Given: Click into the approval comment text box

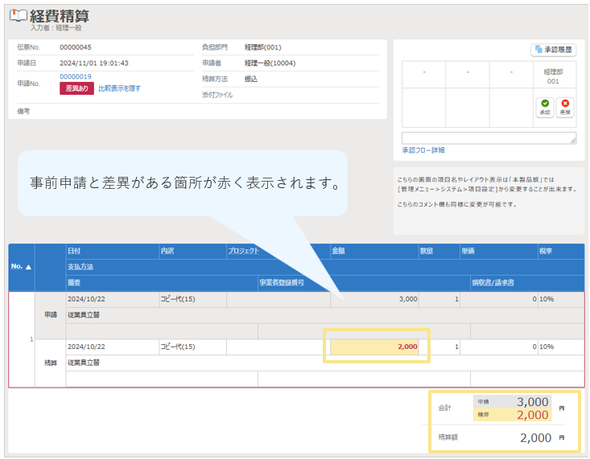Looking at the screenshot, I should point(488,137).
